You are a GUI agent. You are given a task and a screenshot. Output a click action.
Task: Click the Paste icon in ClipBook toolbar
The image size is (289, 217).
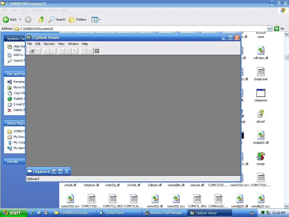pyautogui.click(x=68, y=51)
